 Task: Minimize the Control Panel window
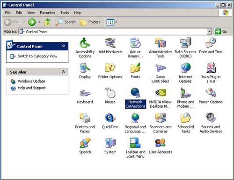[218, 5]
